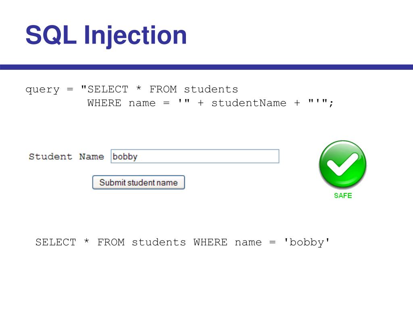Viewport: 413px width, 310px height.
Task: Click the Student Name field label
Action: point(66,157)
